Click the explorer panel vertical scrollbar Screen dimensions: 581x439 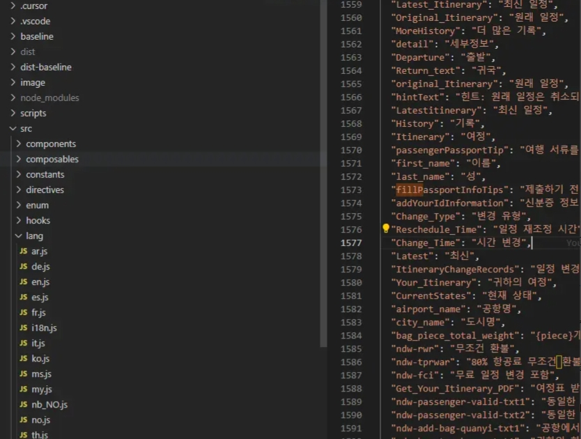coord(323,174)
